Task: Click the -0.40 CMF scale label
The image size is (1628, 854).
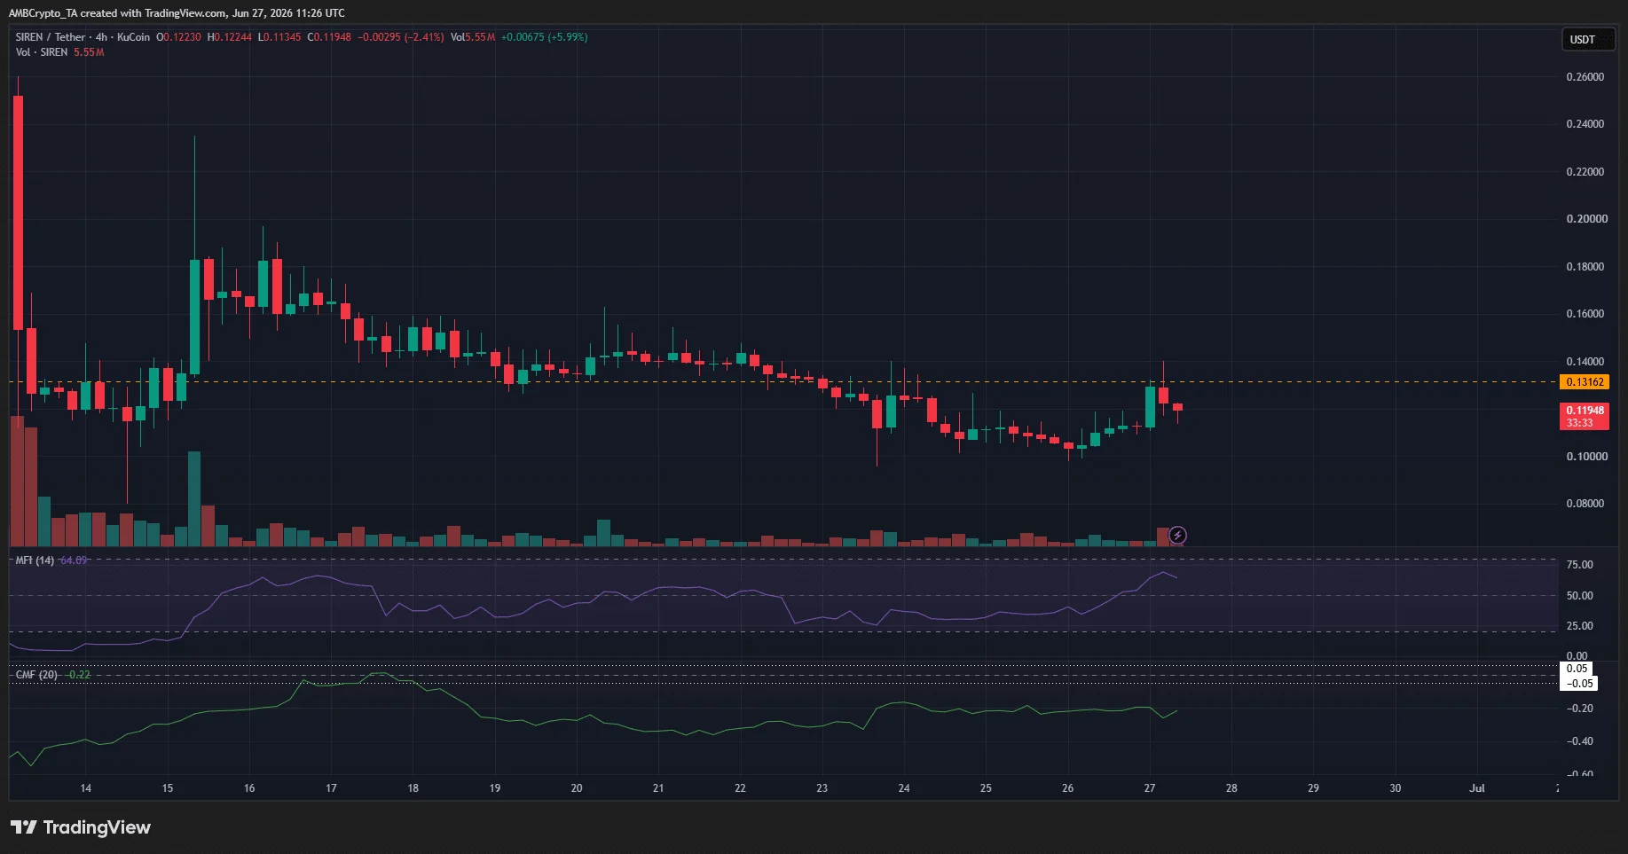Action: pyautogui.click(x=1579, y=741)
